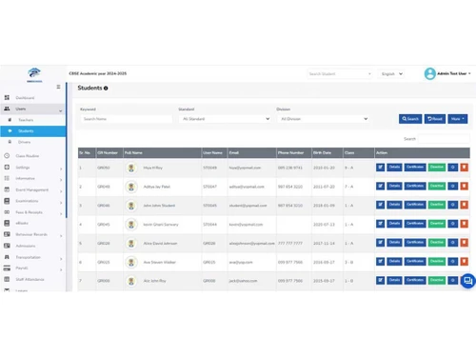Click the Admissions icon in sidebar
Image resolution: width=476 pixels, height=357 pixels.
pos(7,246)
